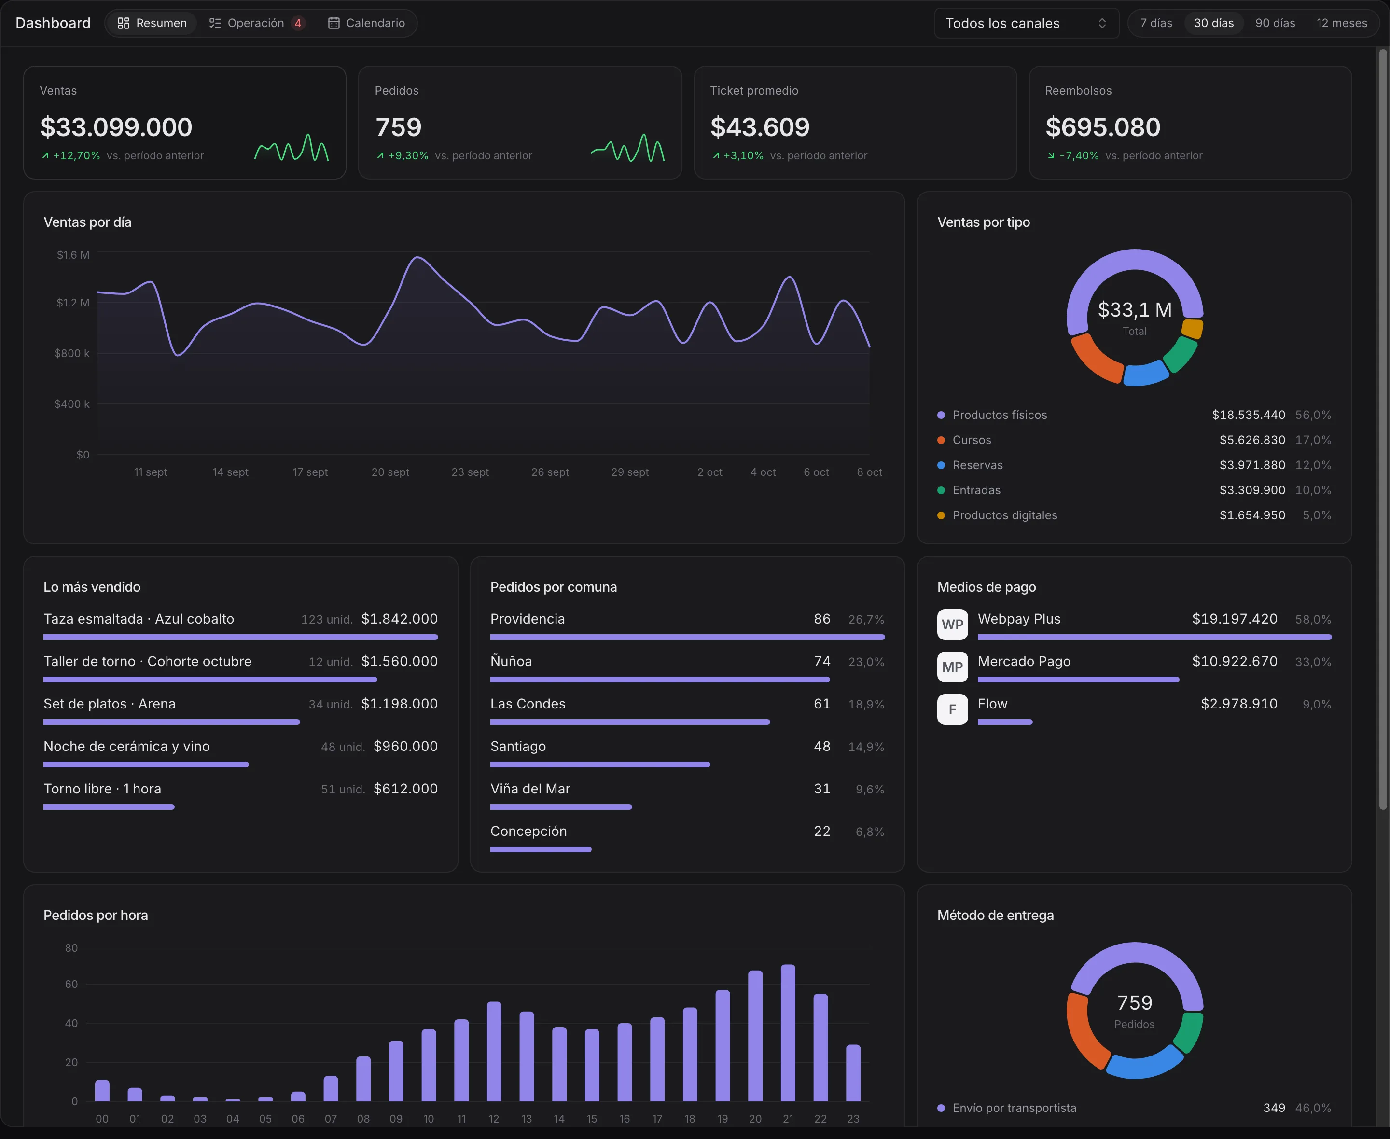The image size is (1390, 1139).
Task: Click the Dashboard title
Action: point(53,23)
